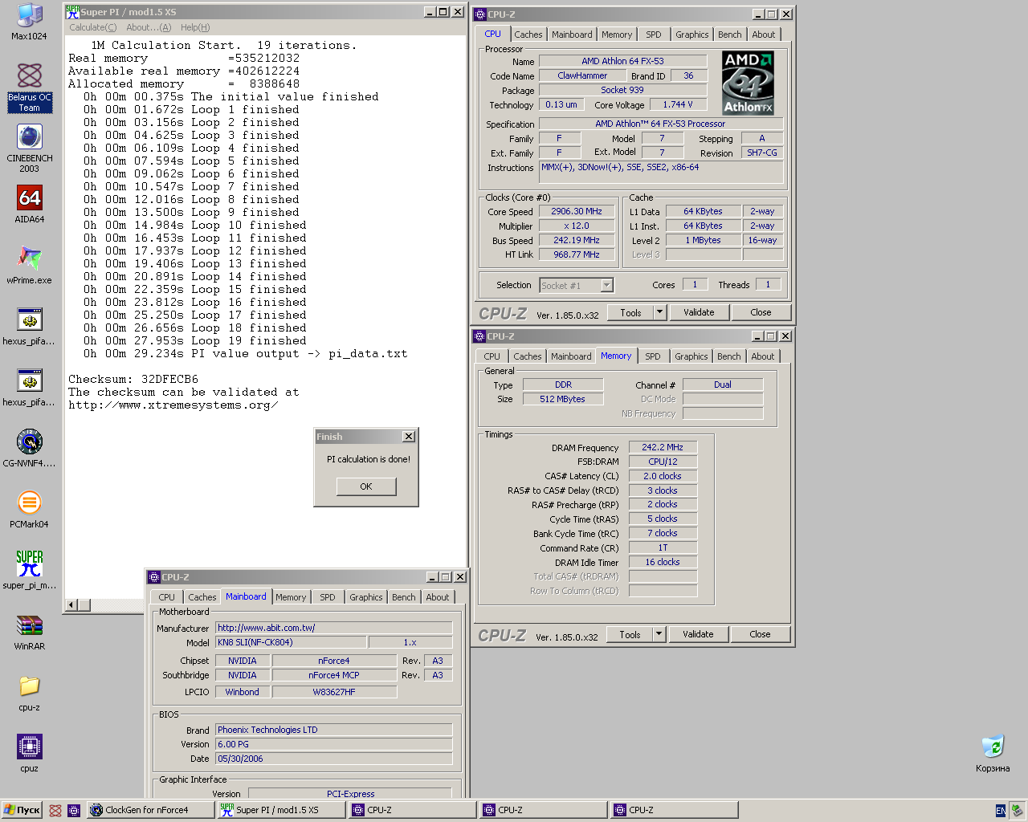The height and width of the screenshot is (822, 1028).
Task: Switch to the About tab in the Memory CPU-Z window
Action: pyautogui.click(x=763, y=356)
